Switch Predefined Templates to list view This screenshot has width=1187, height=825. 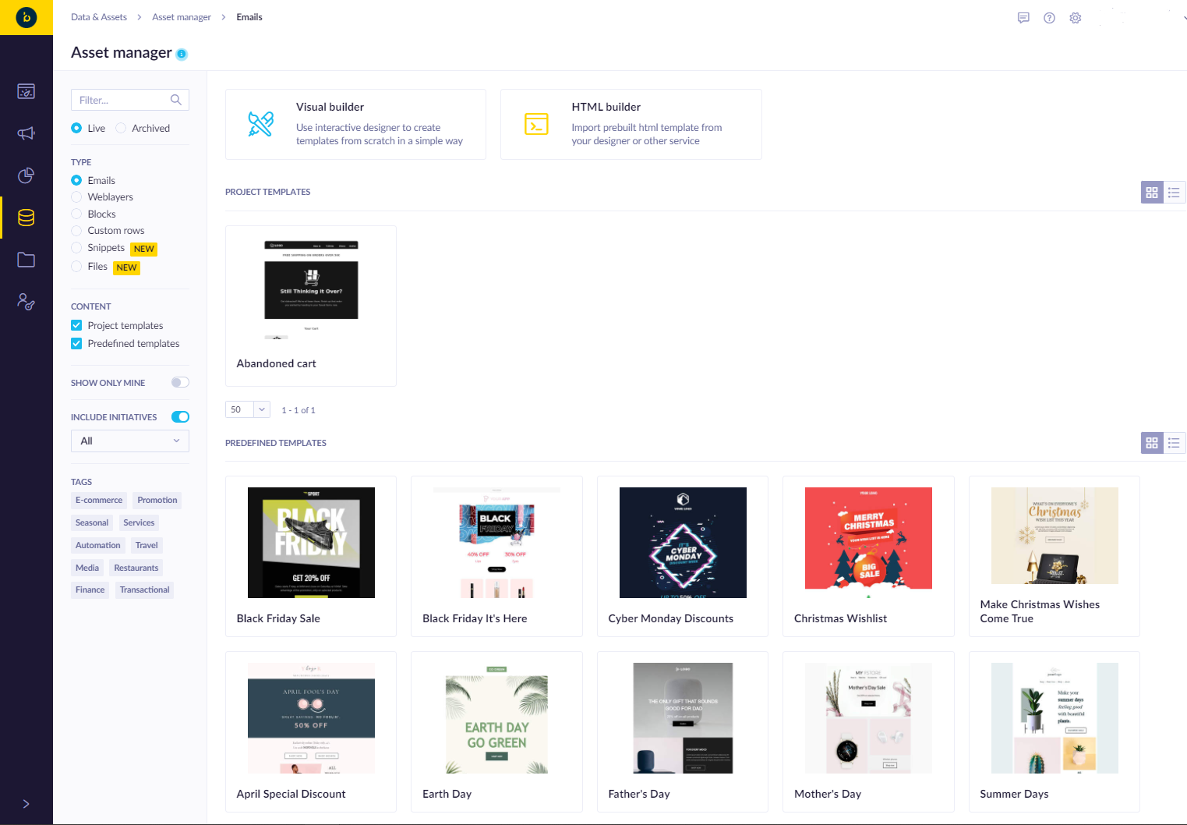[x=1174, y=442]
